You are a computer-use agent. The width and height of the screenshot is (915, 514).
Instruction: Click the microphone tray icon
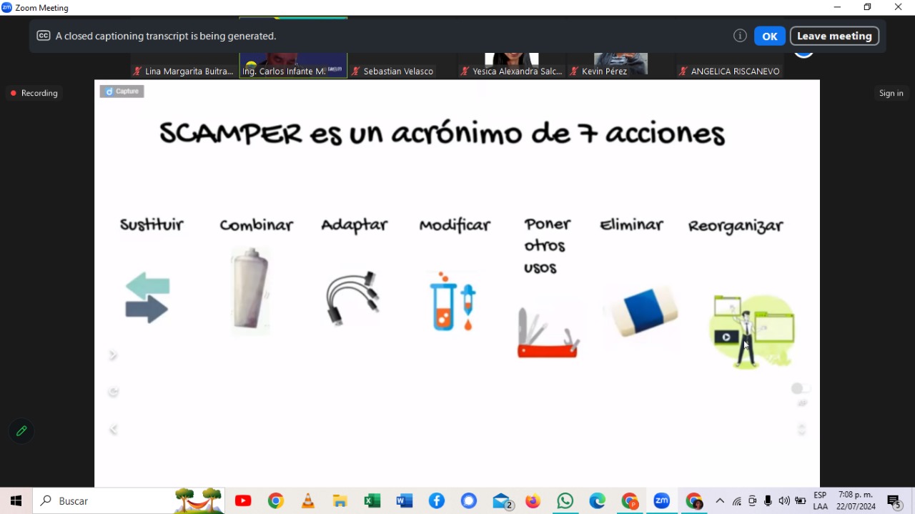point(768,501)
